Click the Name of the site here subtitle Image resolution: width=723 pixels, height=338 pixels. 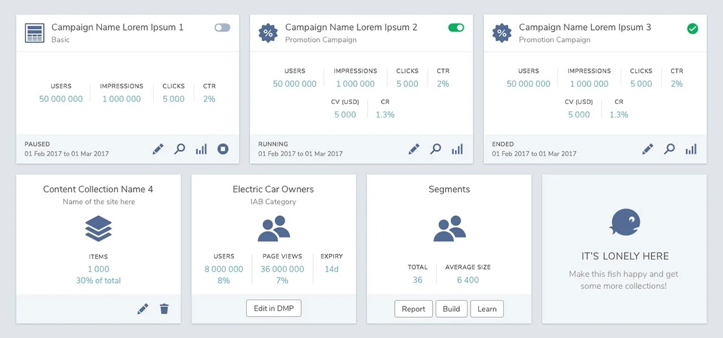pyautogui.click(x=99, y=202)
